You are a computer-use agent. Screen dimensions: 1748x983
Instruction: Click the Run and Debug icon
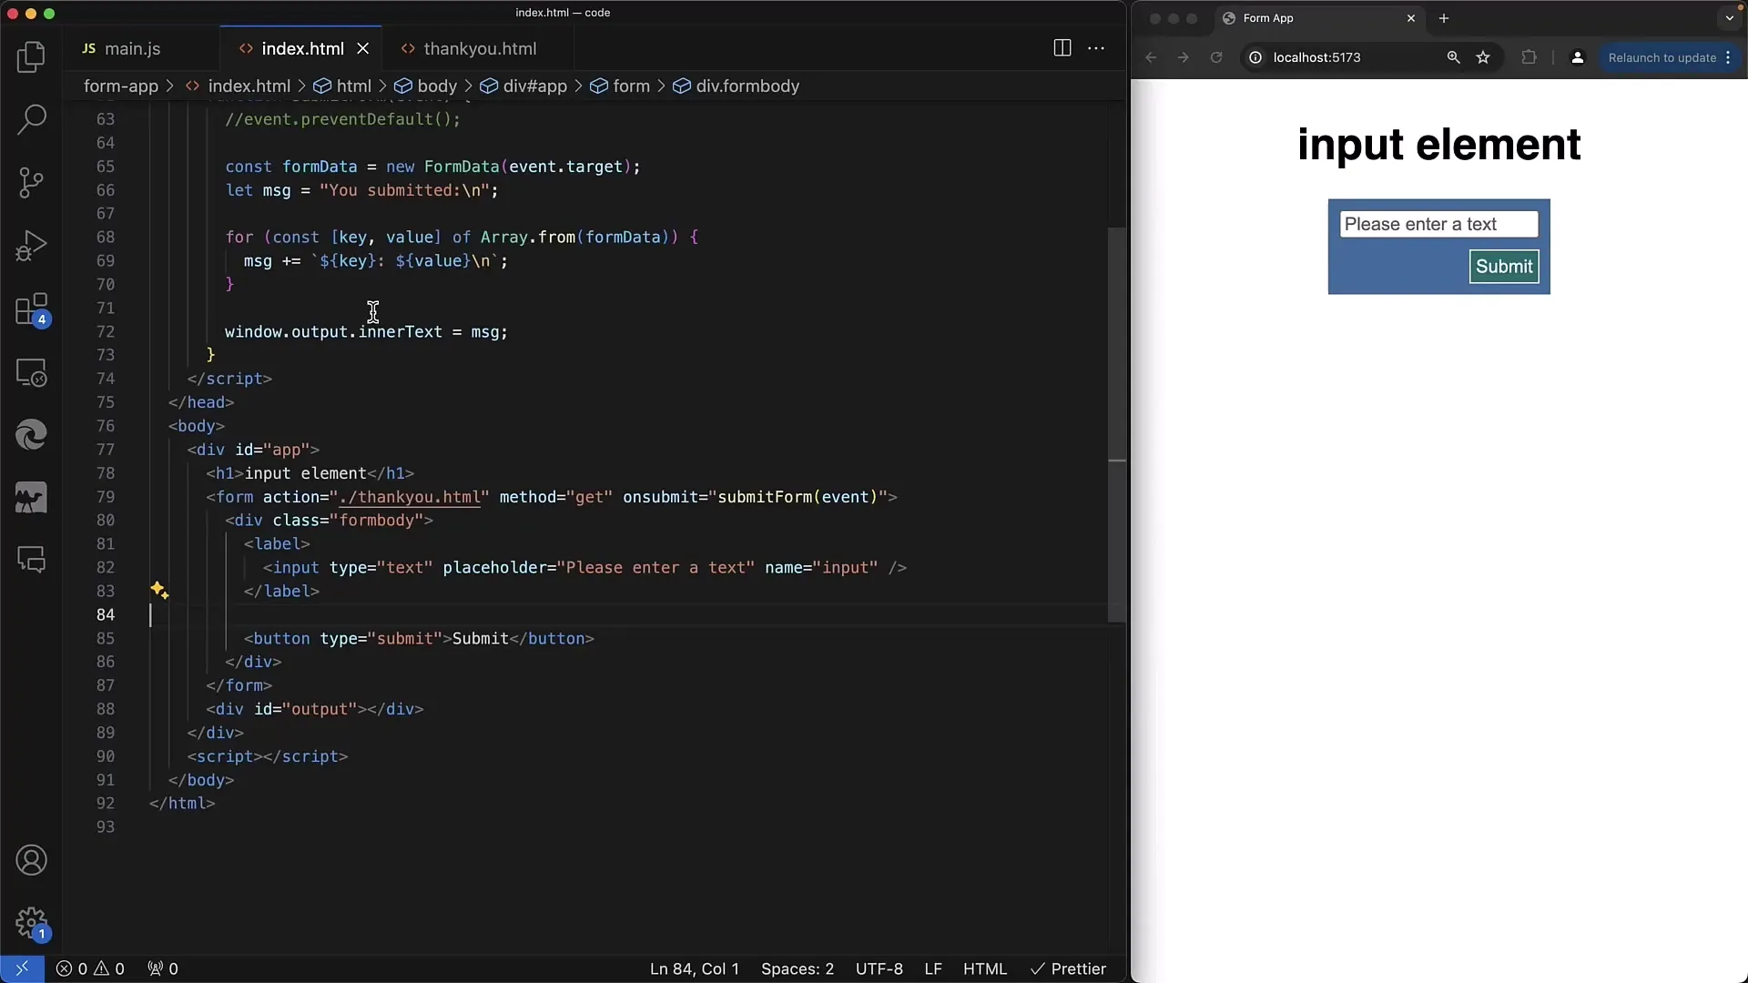tap(31, 245)
